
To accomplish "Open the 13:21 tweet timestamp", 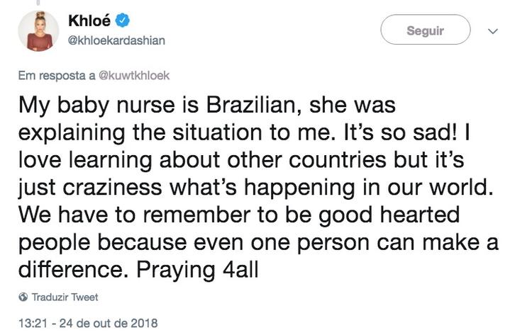I will pyautogui.click(x=31, y=322).
